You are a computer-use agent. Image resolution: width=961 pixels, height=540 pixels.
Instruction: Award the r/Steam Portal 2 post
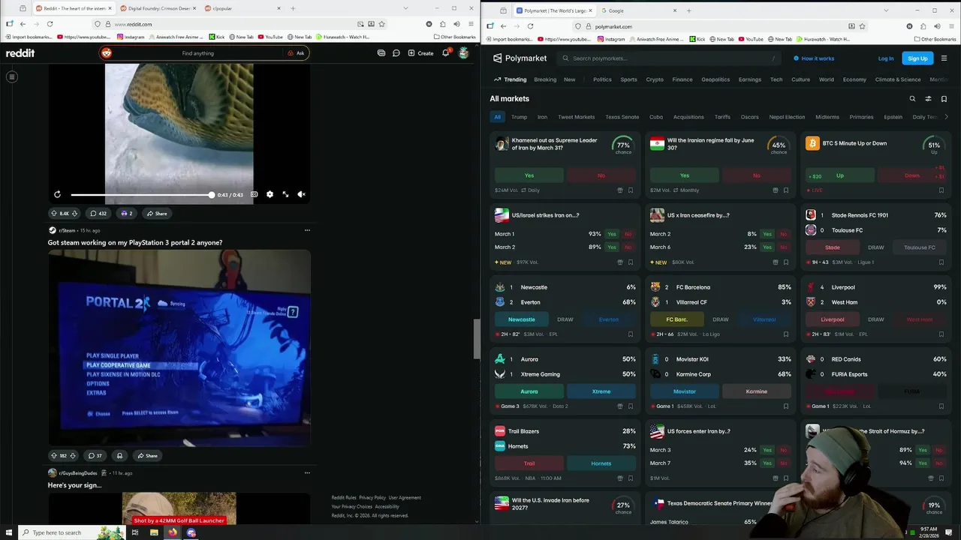click(119, 456)
